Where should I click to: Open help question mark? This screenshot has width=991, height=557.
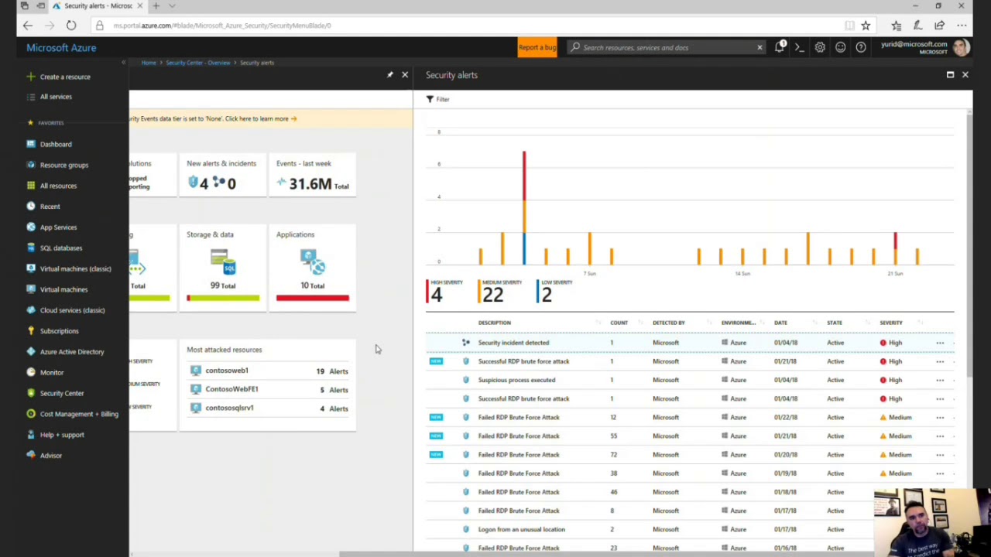click(x=861, y=47)
